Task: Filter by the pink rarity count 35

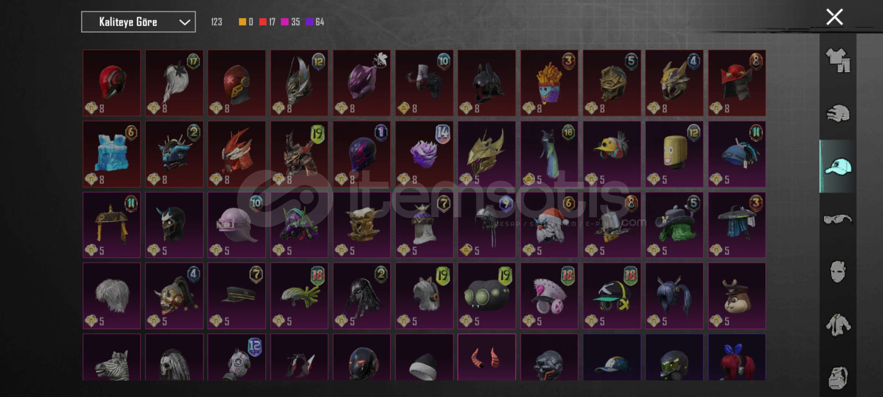Action: point(290,22)
